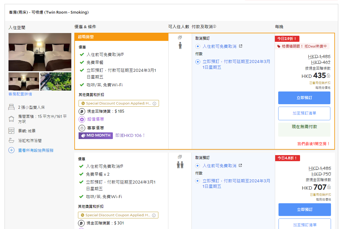The image size is (341, 229).
Task: Click 我們最後1間空房 warning text
Action: point(313,144)
